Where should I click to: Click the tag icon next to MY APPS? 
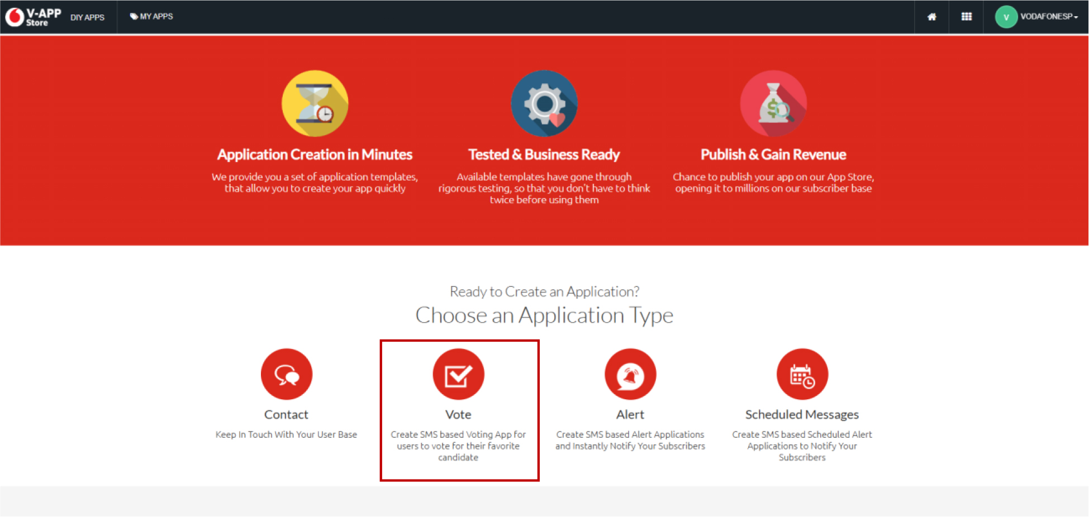pyautogui.click(x=132, y=16)
